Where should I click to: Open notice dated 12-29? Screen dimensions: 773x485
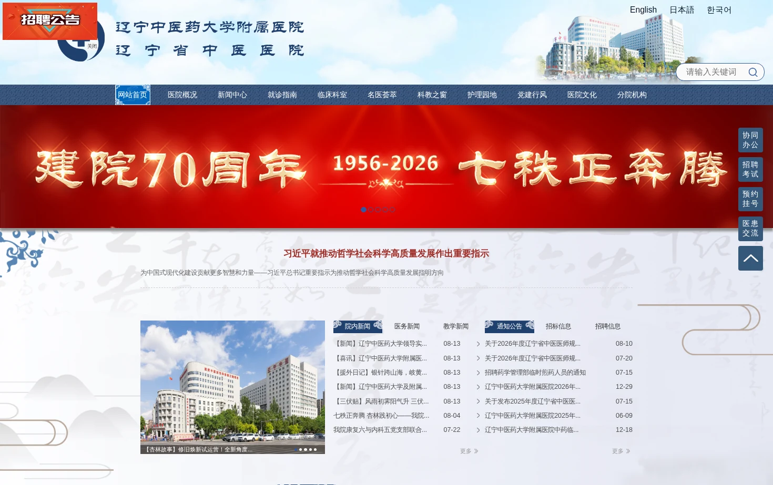click(x=533, y=387)
